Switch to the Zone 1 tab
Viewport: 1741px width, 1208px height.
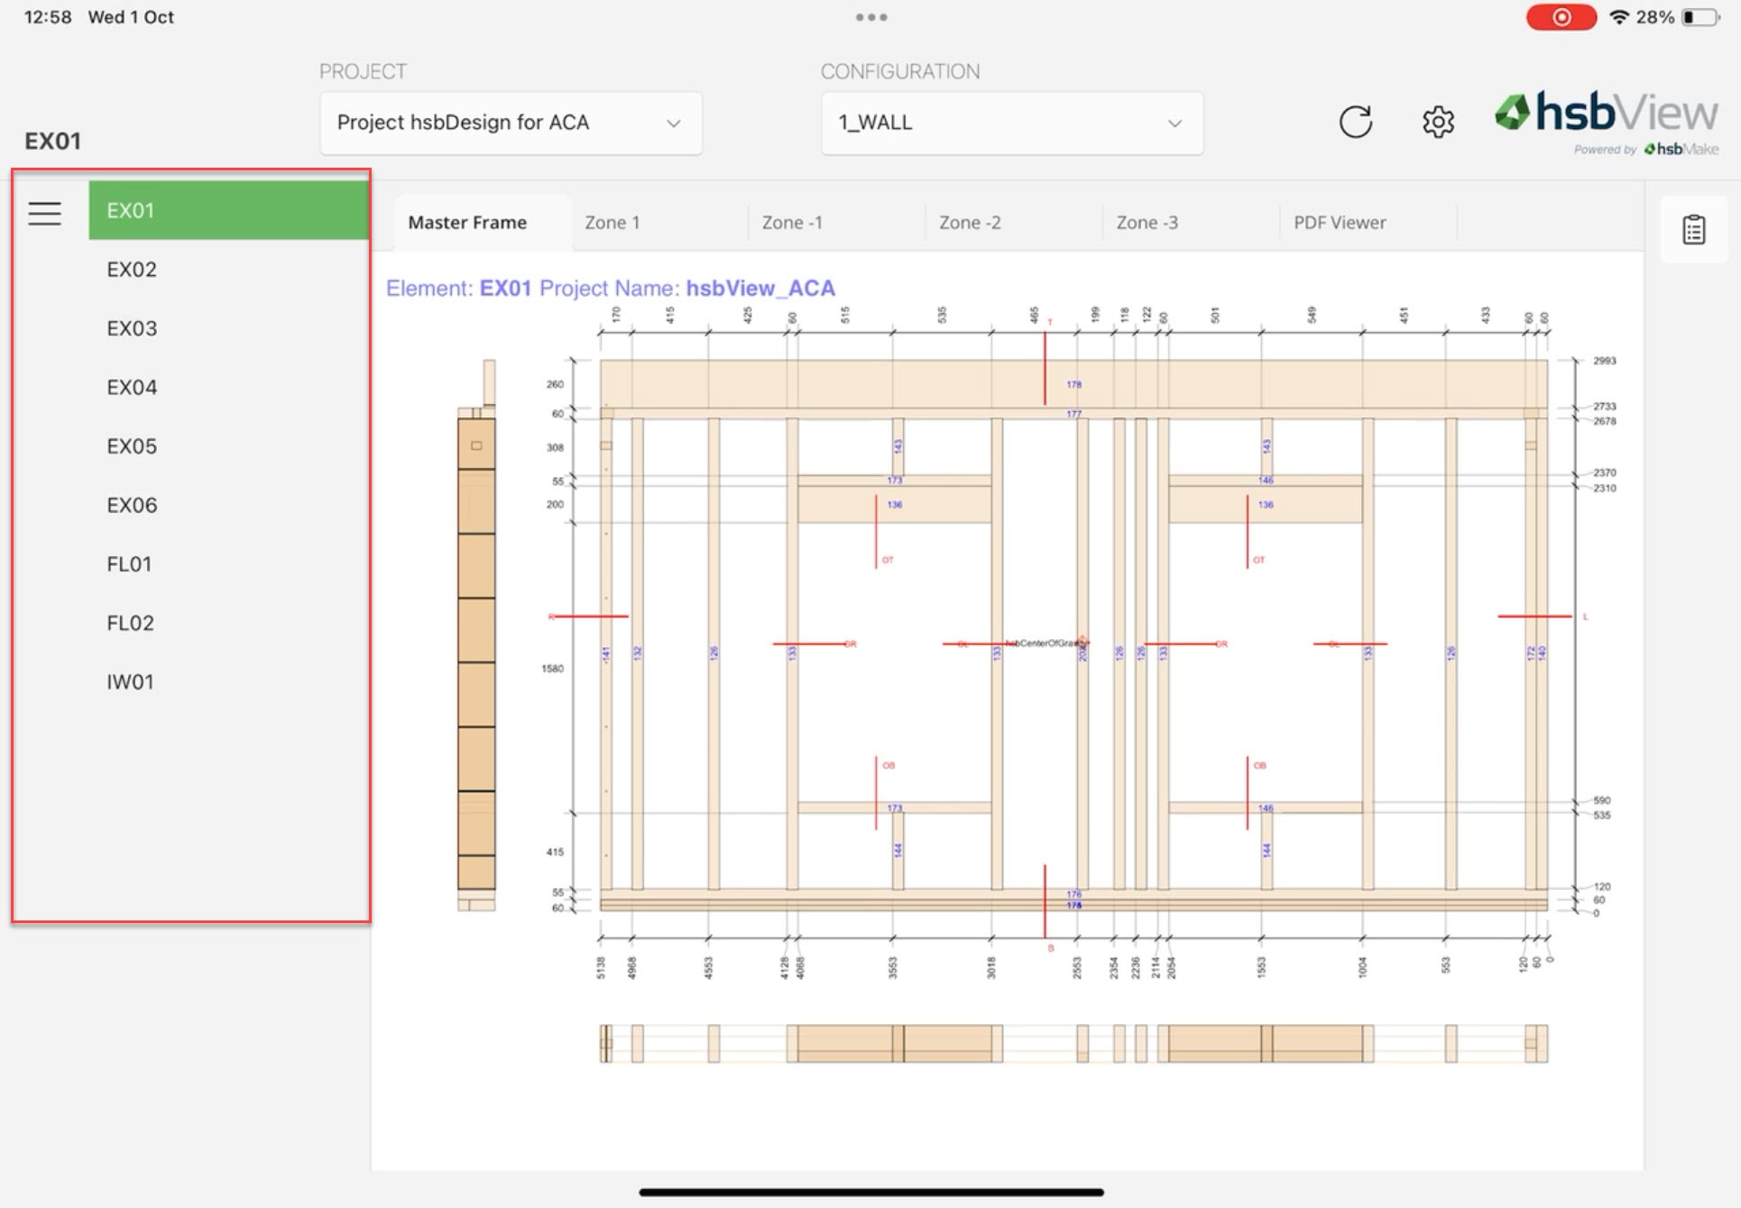613,223
